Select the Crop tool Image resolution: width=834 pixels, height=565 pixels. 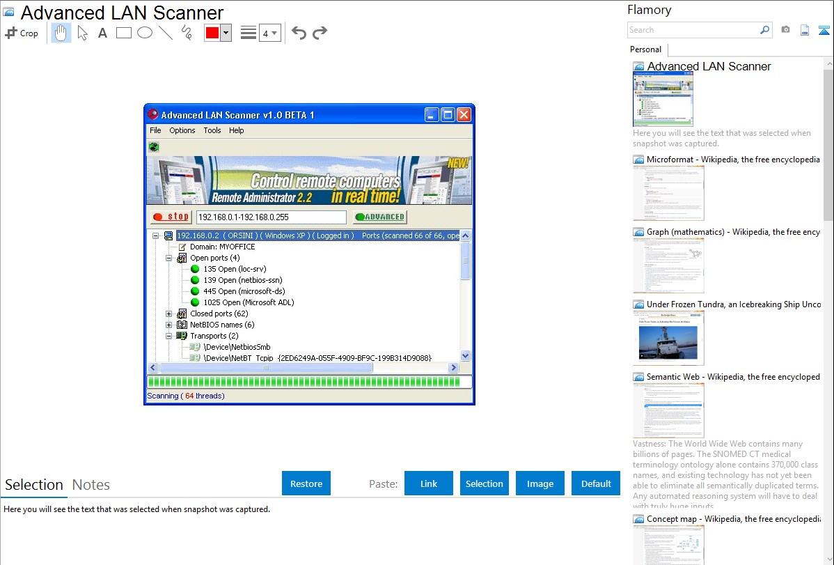22,33
